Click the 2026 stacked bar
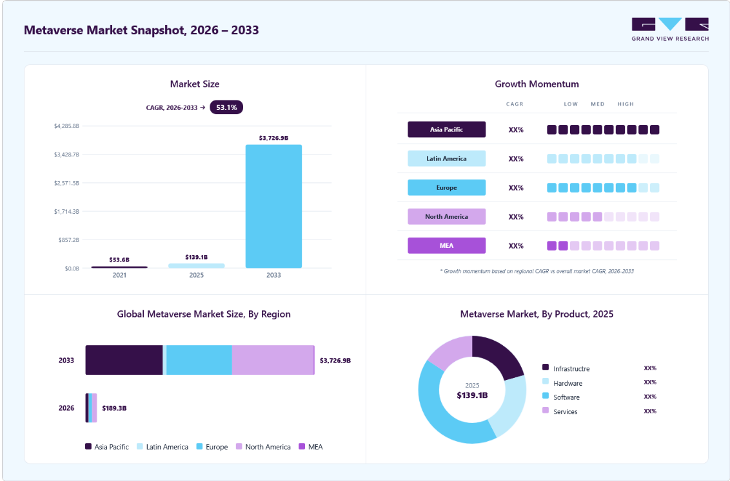The width and height of the screenshot is (730, 481). tap(92, 408)
